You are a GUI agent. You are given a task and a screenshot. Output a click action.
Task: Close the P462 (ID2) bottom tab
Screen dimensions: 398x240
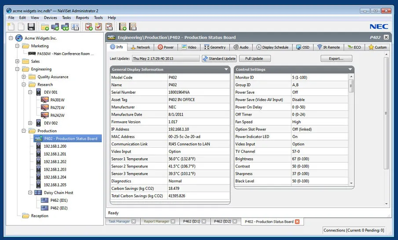pos(235,222)
